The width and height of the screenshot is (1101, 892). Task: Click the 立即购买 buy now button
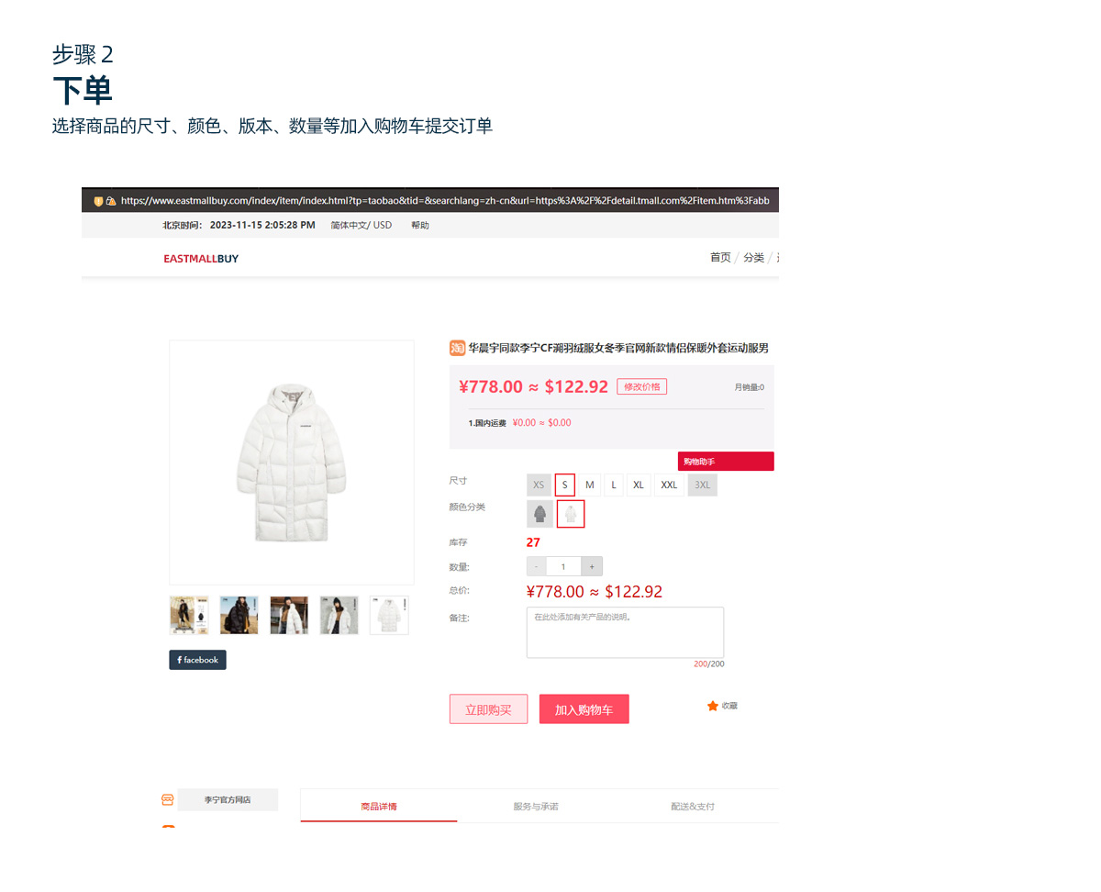coord(489,709)
